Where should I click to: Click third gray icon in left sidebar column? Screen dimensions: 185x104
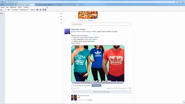(61, 20)
